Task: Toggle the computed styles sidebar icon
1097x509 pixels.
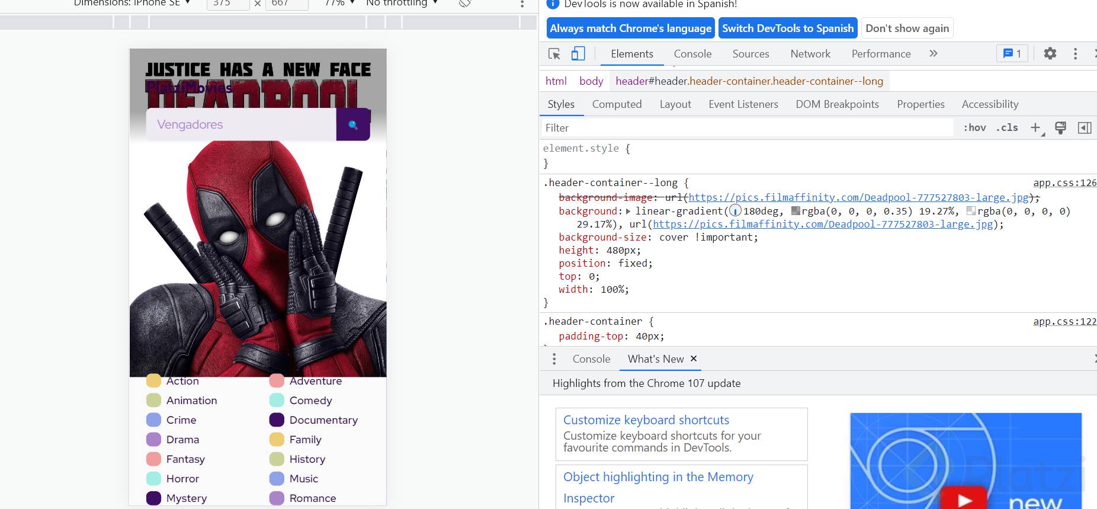Action: 1085,128
